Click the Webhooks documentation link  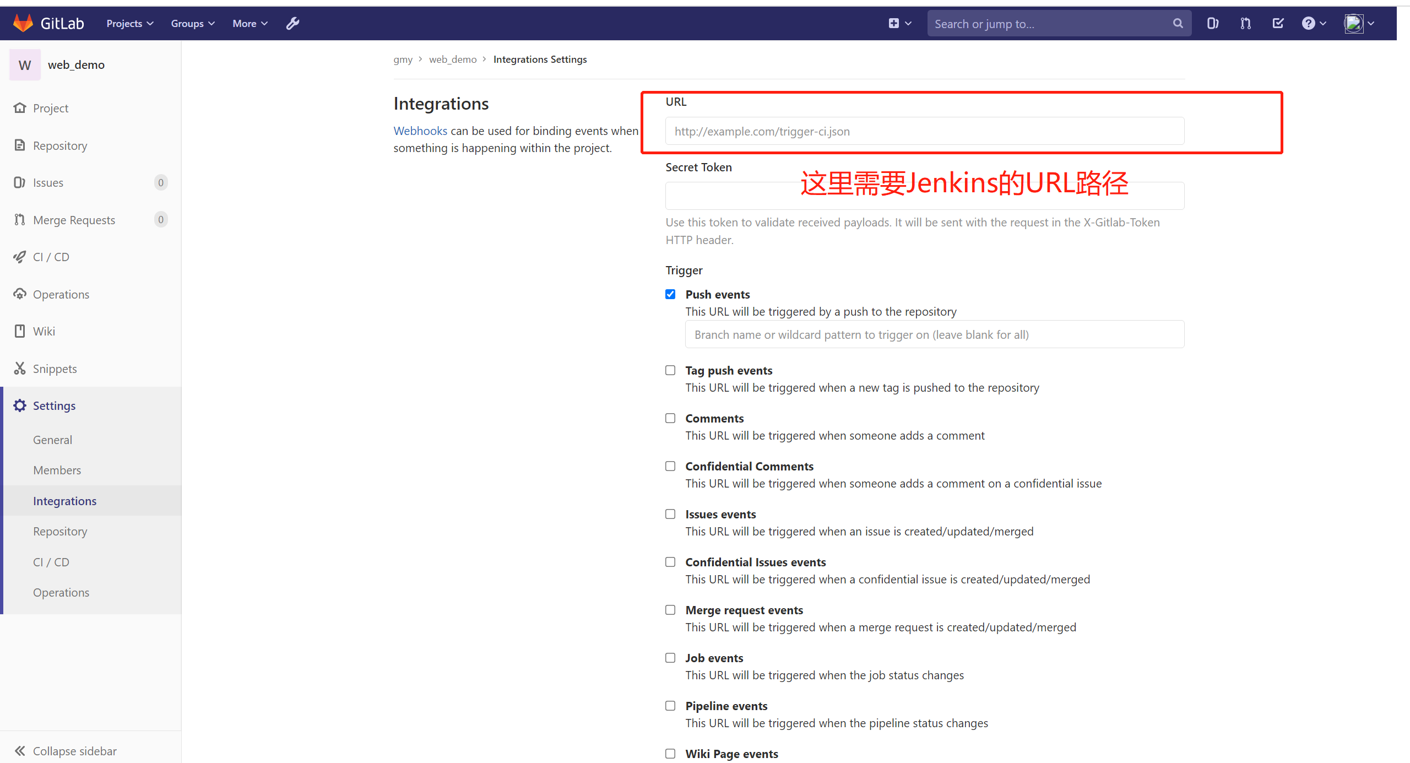tap(420, 131)
